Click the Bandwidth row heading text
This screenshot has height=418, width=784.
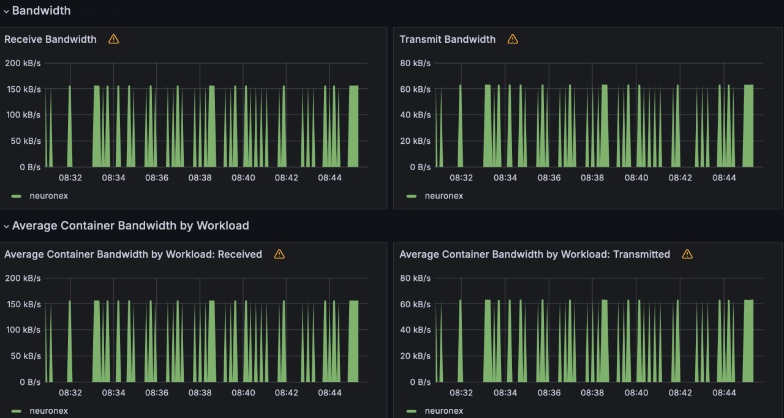point(41,11)
